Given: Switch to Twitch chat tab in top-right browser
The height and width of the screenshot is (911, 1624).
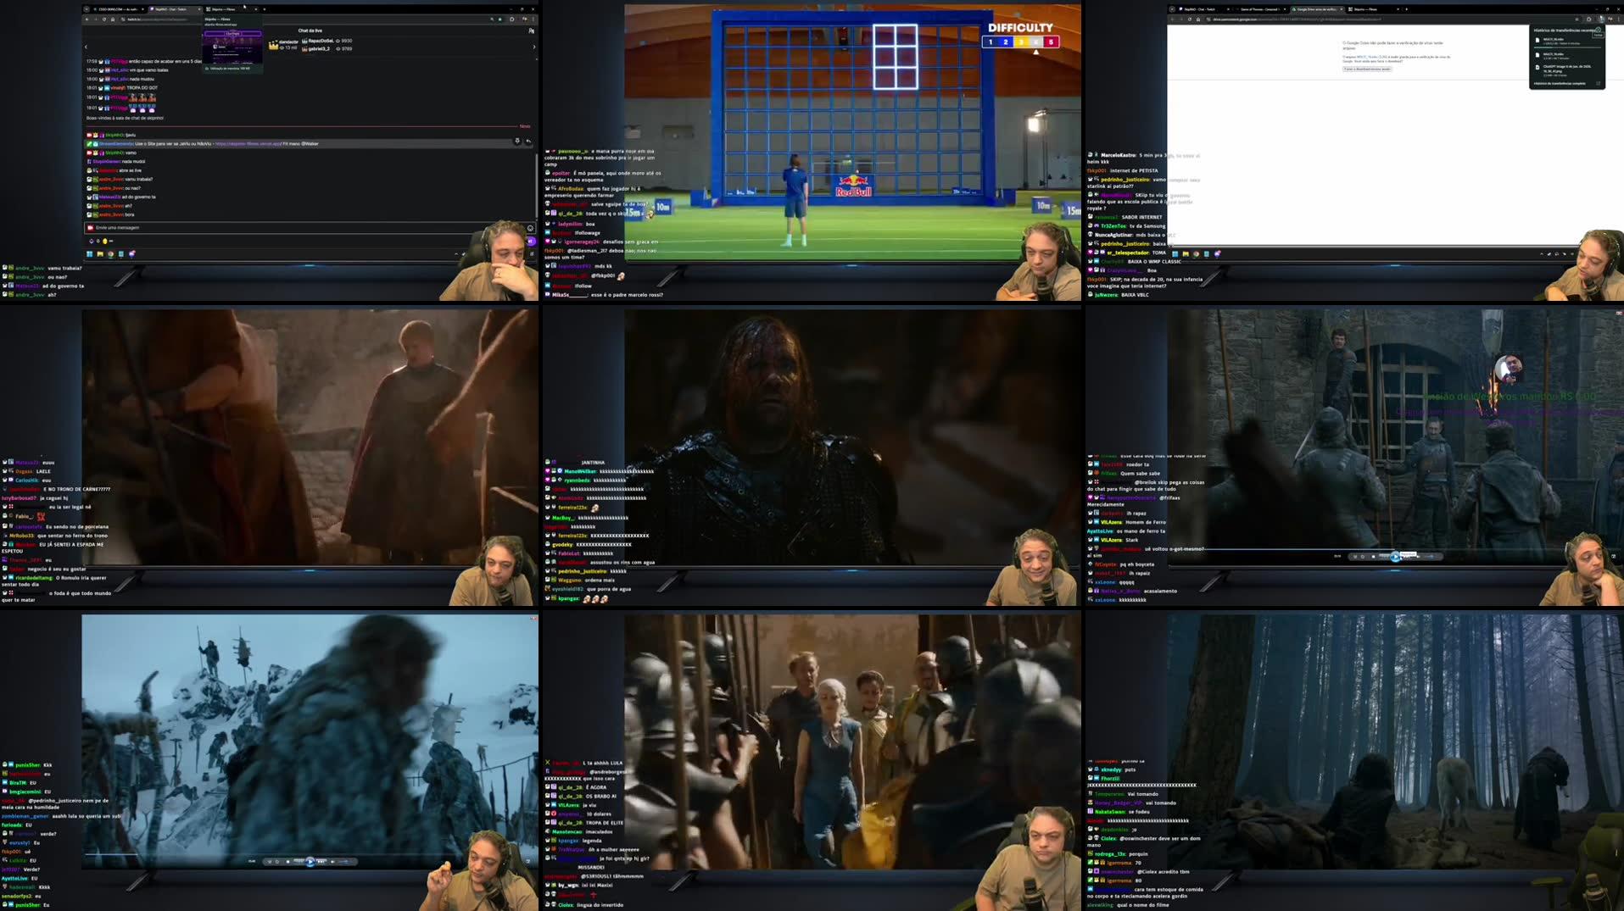Looking at the screenshot, I should point(1203,9).
